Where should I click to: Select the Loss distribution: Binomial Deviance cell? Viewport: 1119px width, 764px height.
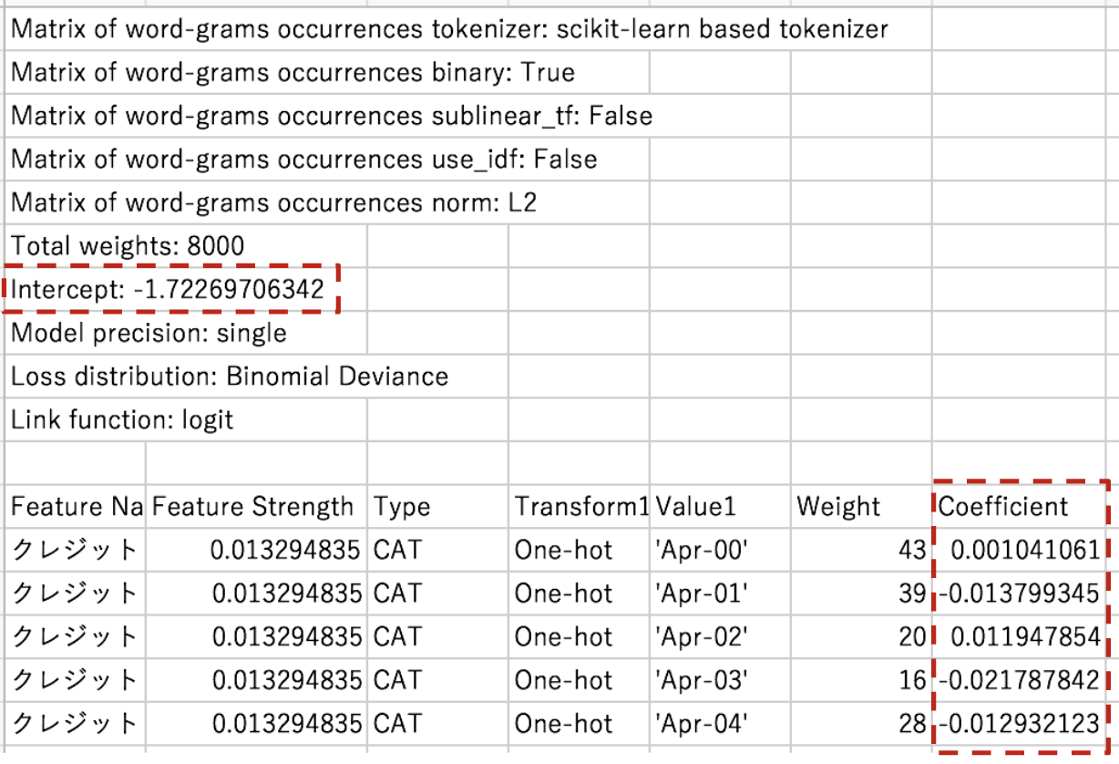pyautogui.click(x=230, y=377)
